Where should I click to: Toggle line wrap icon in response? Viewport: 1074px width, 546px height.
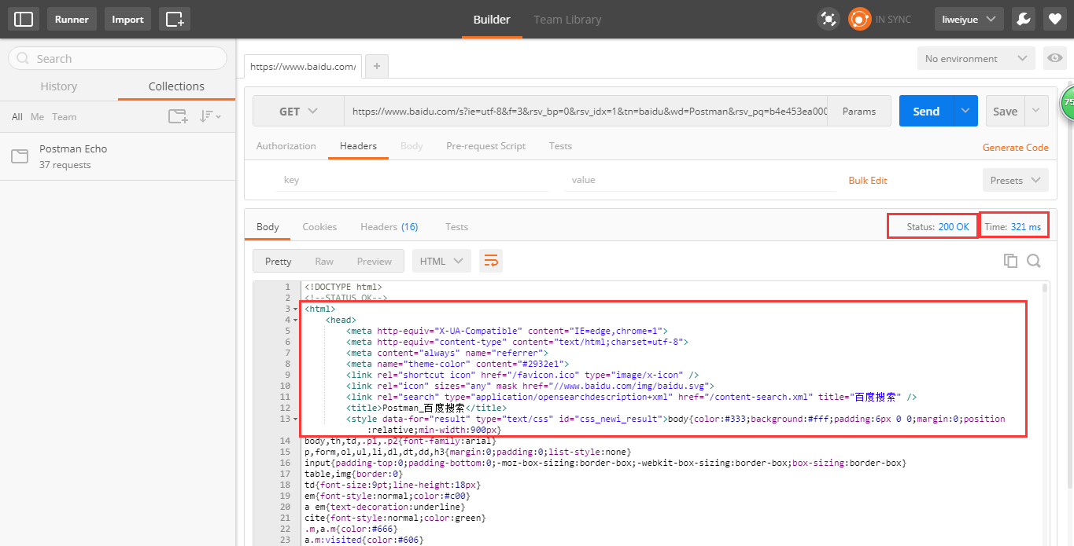(491, 261)
